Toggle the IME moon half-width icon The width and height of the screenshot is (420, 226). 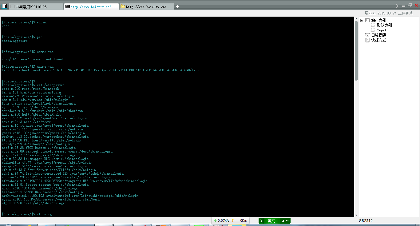pyautogui.click(x=283, y=221)
